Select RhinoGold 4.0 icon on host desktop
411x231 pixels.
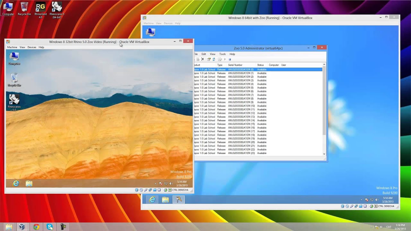(40, 10)
